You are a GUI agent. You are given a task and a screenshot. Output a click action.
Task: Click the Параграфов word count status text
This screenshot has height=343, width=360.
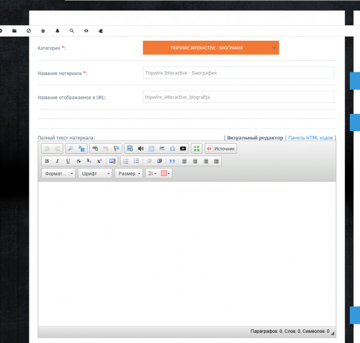coord(290,331)
